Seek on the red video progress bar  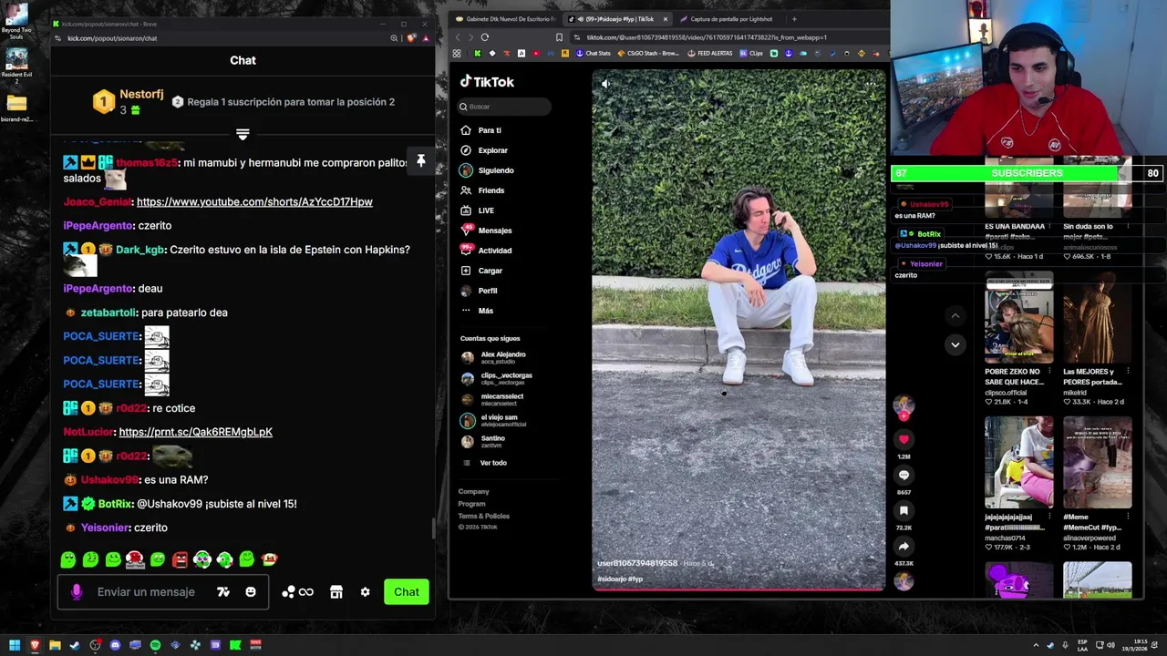click(x=738, y=589)
